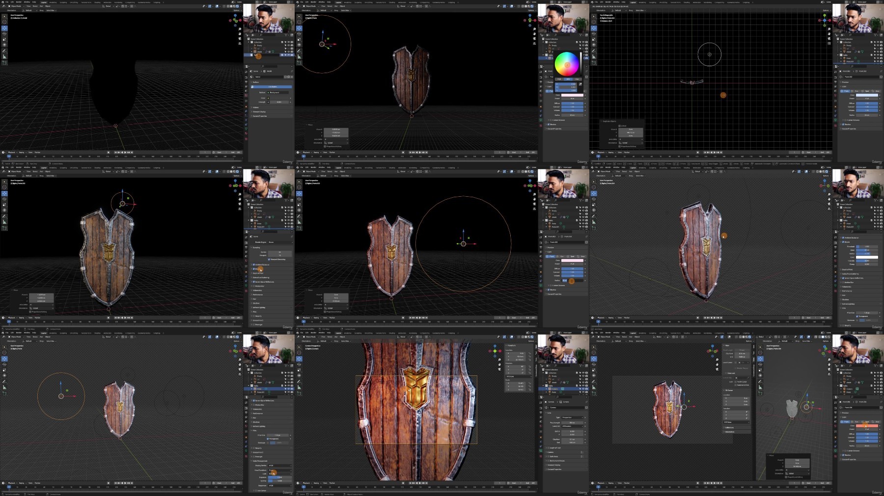This screenshot has width=884, height=496.
Task: Open Marker menu in top-left timeline
Action: (x=37, y=152)
